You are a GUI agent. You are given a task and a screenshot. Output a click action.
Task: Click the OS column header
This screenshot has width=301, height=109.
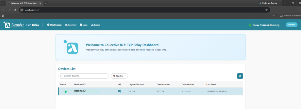coord(119,84)
